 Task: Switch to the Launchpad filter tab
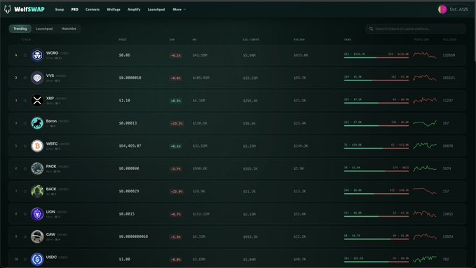[x=44, y=29]
